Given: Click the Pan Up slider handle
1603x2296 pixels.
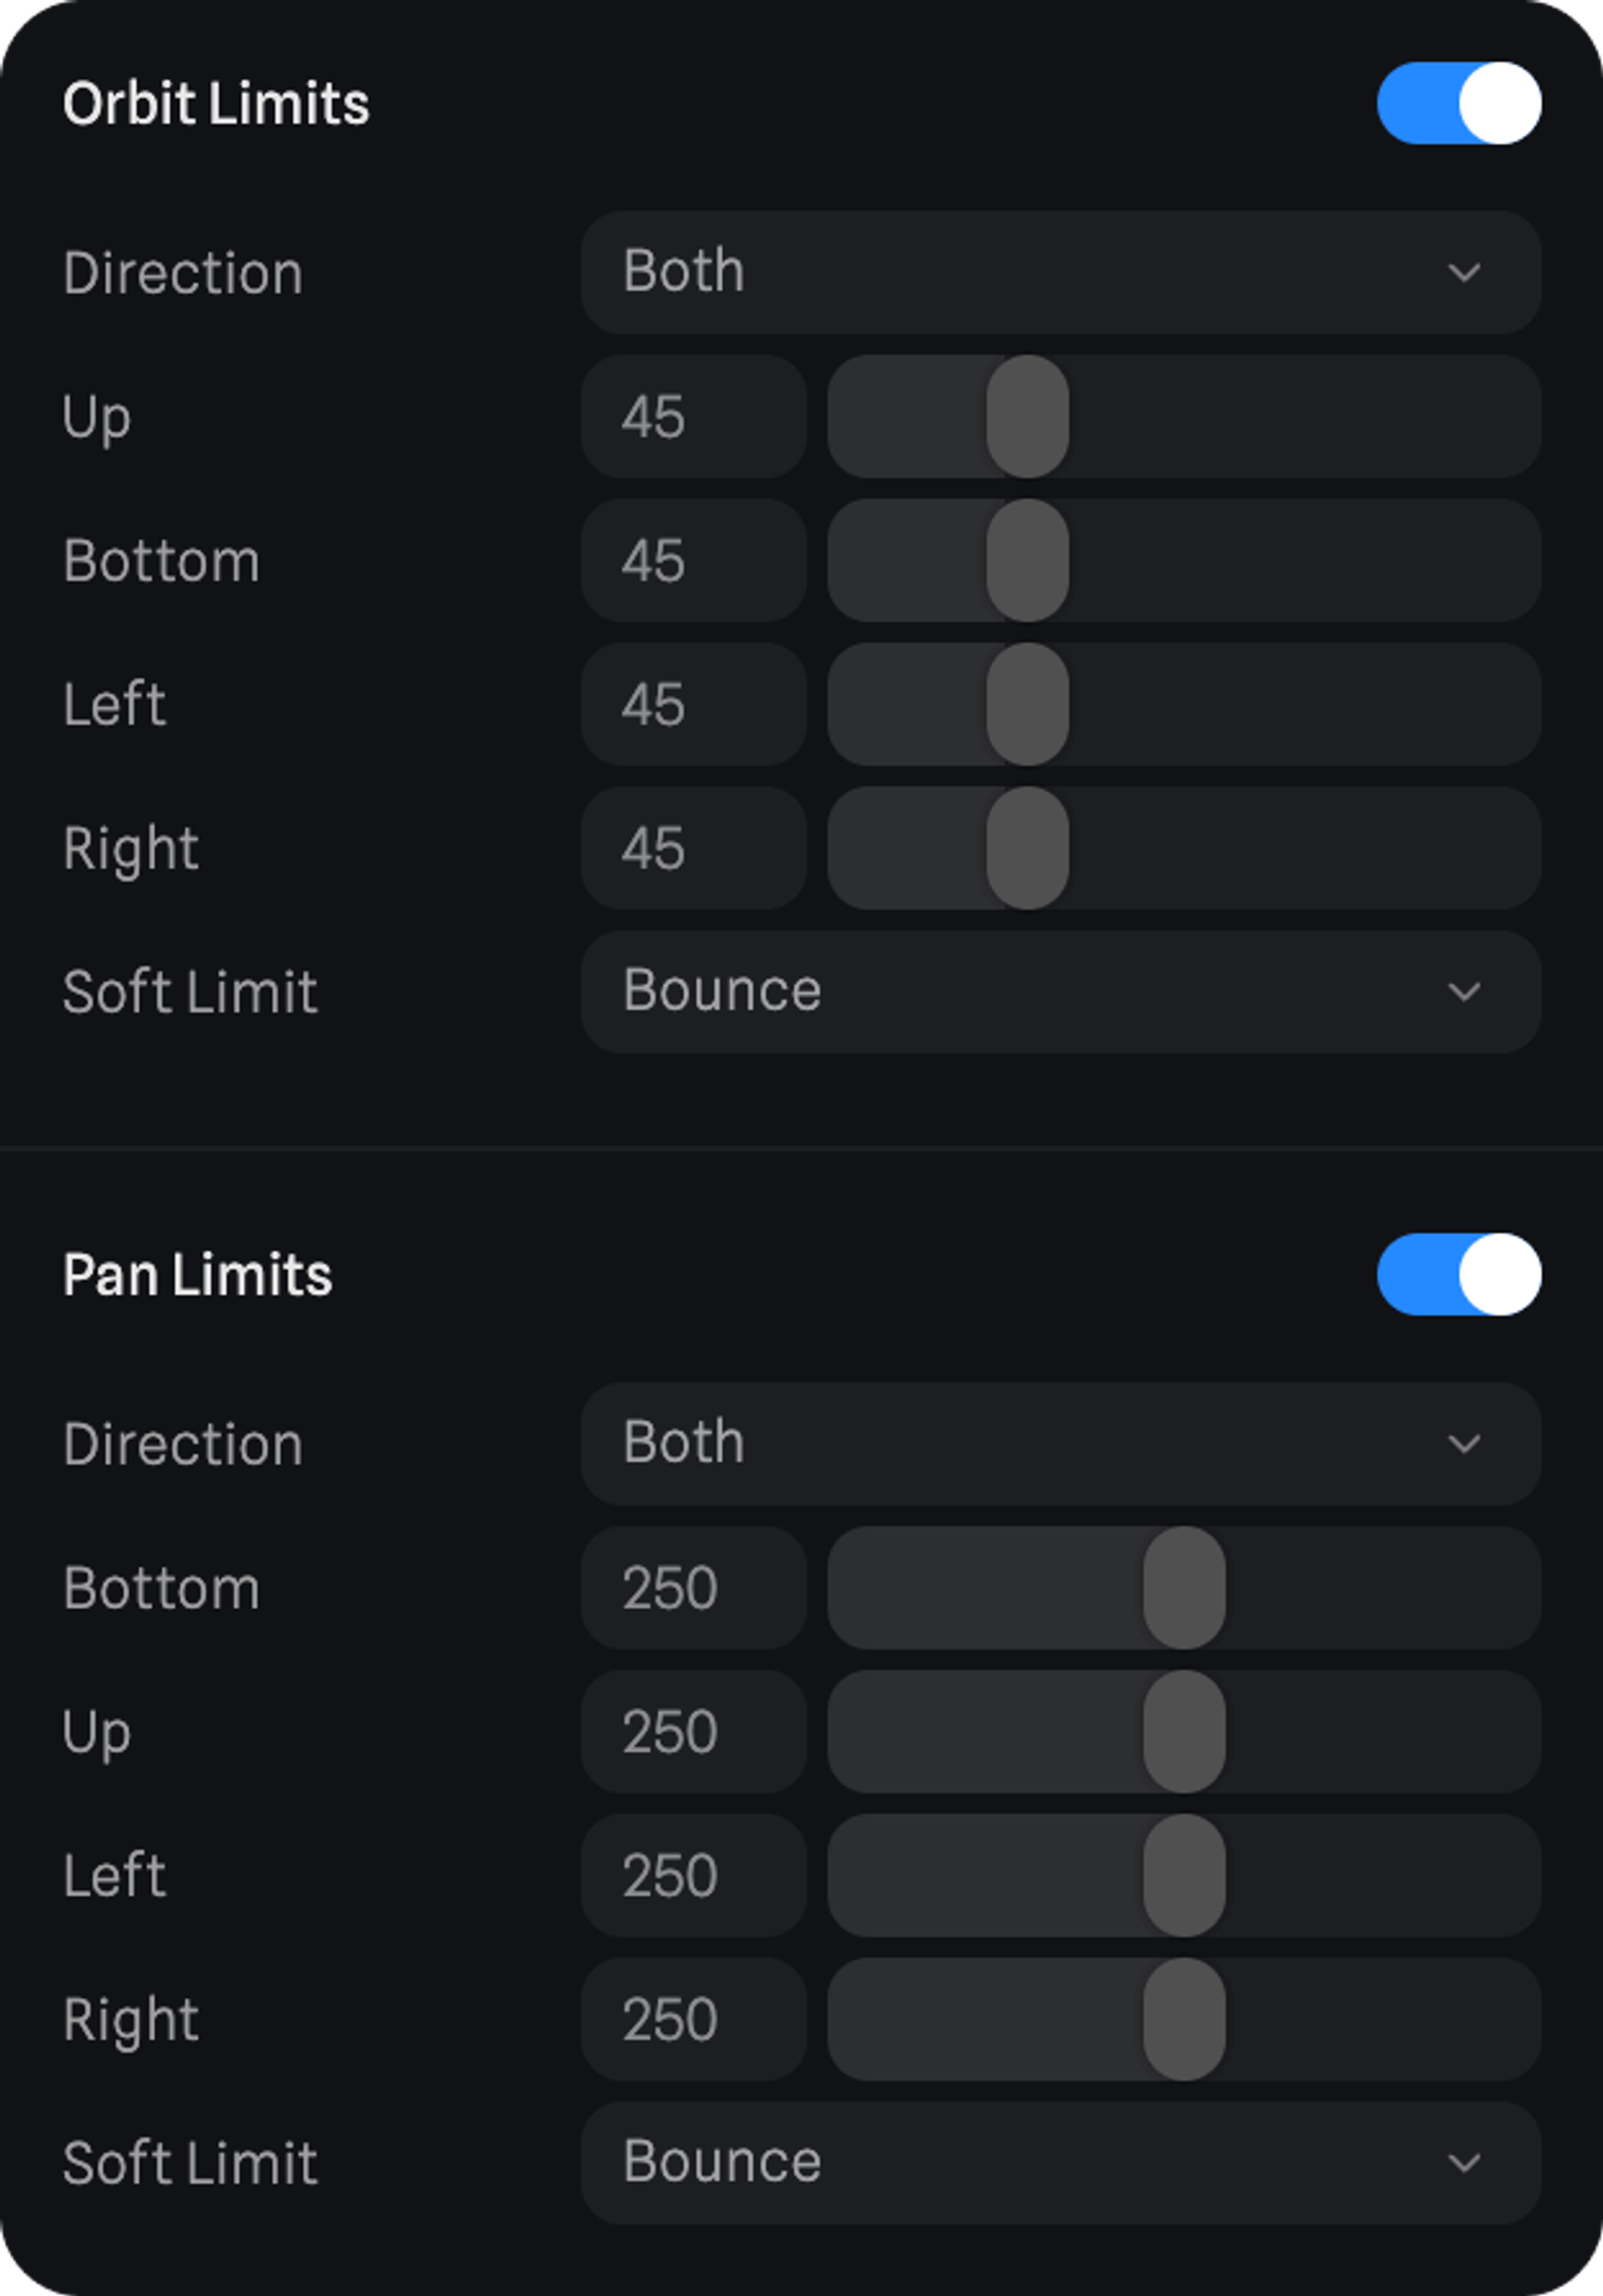Looking at the screenshot, I should click(x=1184, y=1731).
